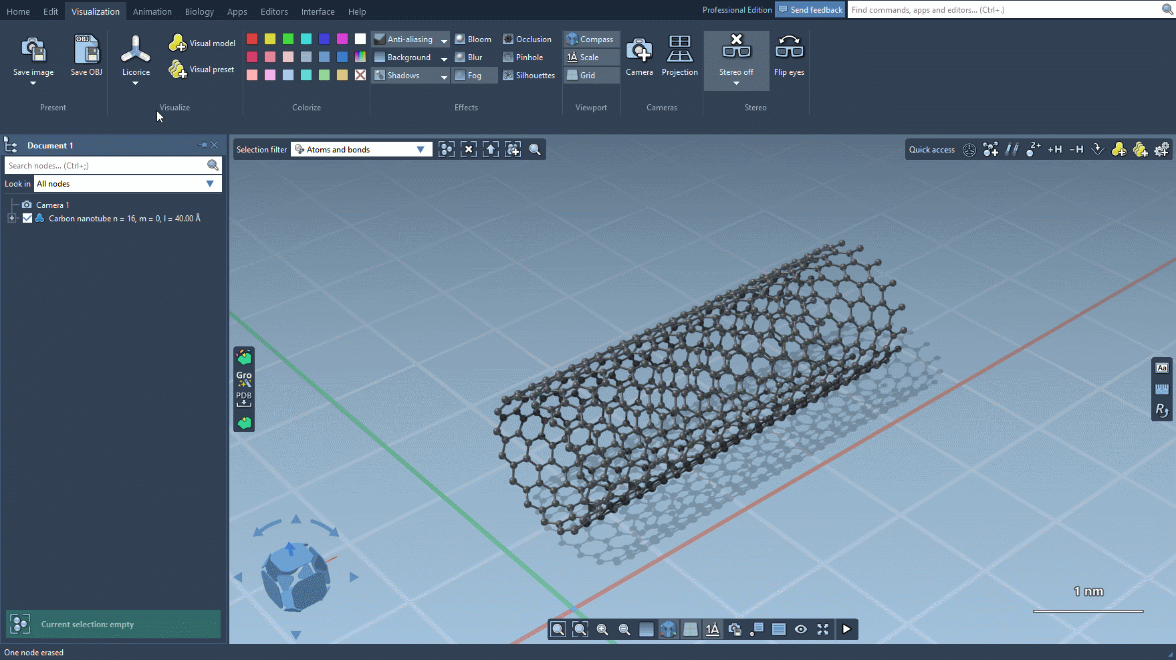
Task: Toggle the Blur effect
Action: (469, 58)
